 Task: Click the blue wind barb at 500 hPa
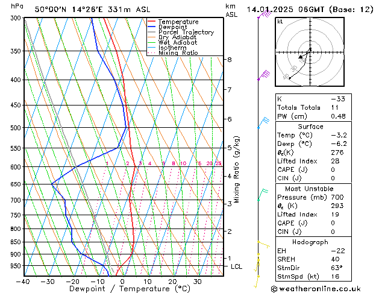click(263, 122)
